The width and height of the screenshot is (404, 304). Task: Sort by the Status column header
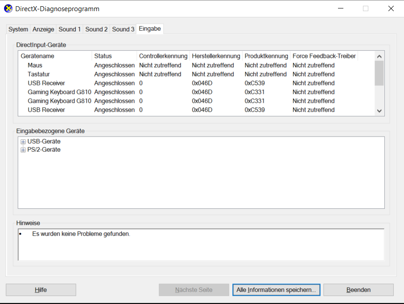(x=114, y=56)
